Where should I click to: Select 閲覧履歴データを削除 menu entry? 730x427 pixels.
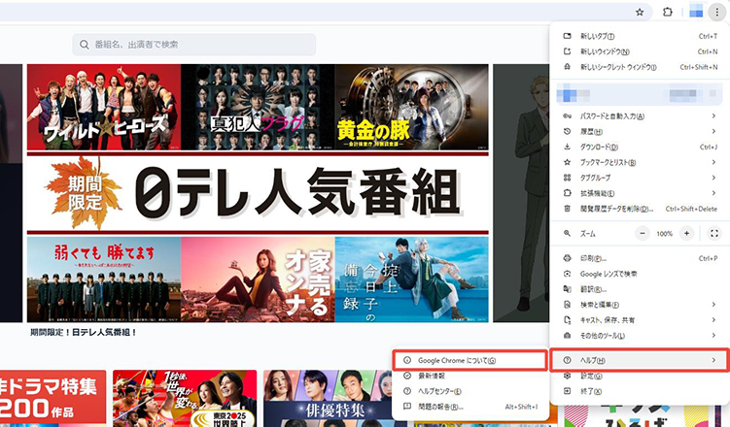click(x=640, y=209)
